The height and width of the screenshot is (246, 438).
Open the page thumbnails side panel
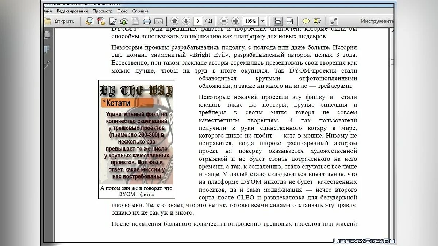click(x=47, y=35)
